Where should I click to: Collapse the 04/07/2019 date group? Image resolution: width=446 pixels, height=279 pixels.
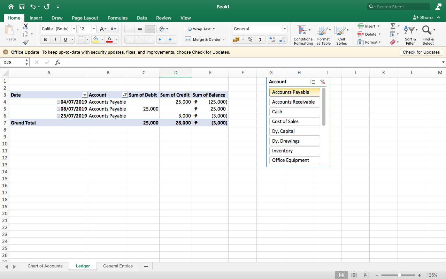click(x=58, y=102)
